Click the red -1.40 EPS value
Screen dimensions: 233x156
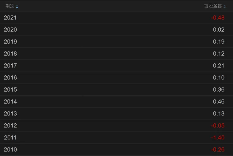coord(218,137)
